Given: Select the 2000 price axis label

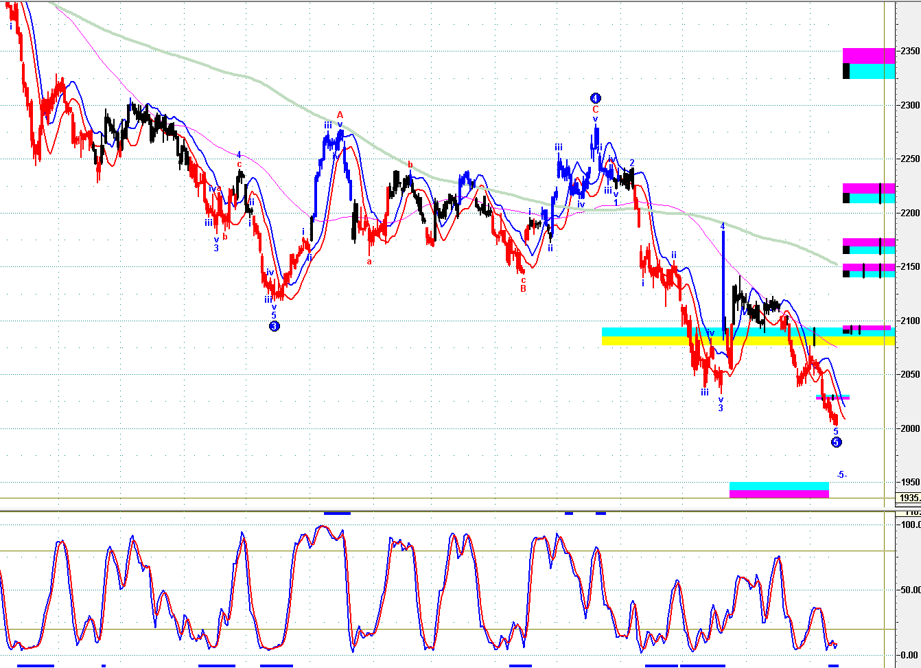Looking at the screenshot, I should tap(911, 428).
